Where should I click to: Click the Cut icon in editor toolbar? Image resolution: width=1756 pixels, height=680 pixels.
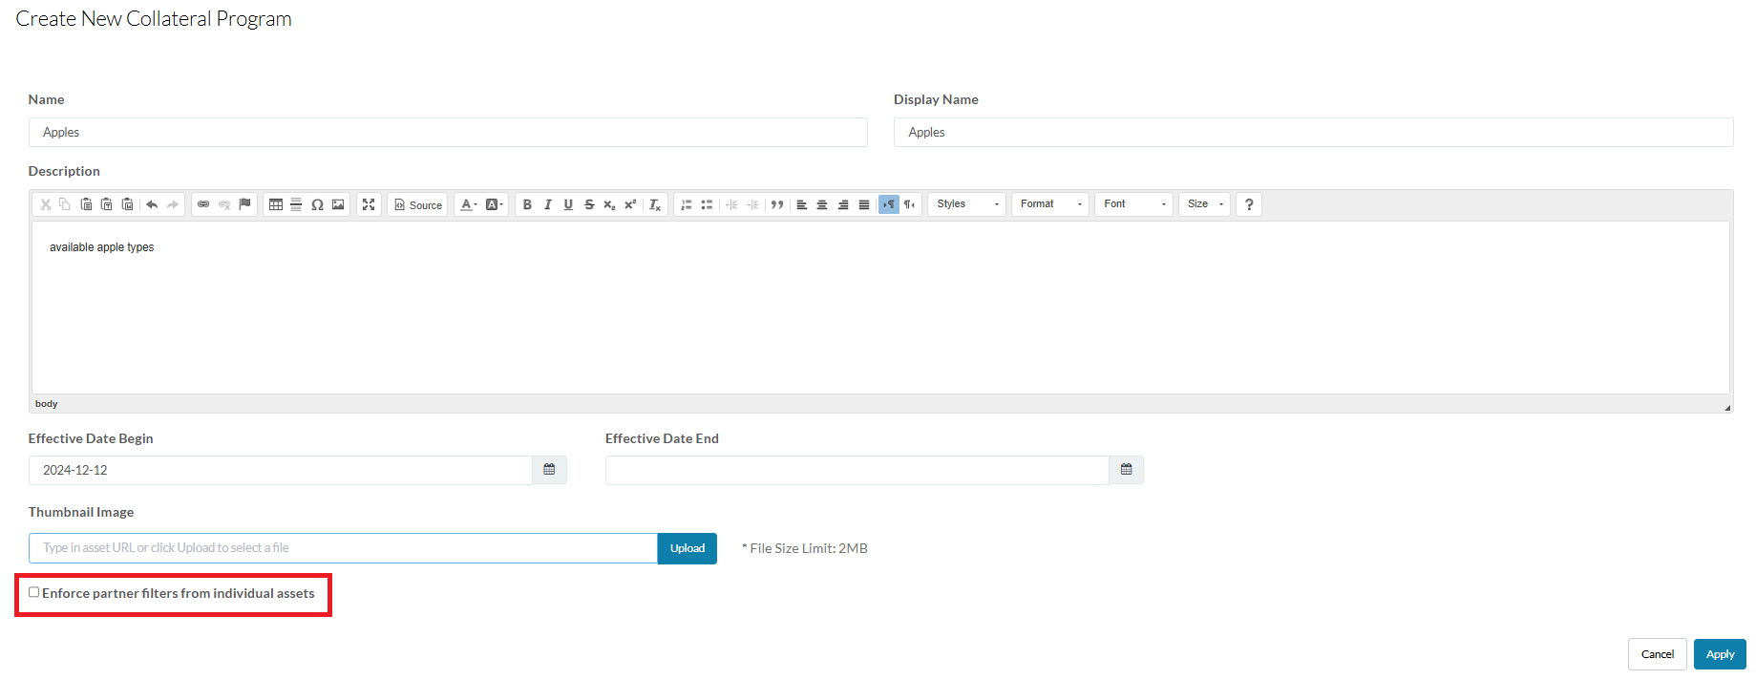pos(45,204)
